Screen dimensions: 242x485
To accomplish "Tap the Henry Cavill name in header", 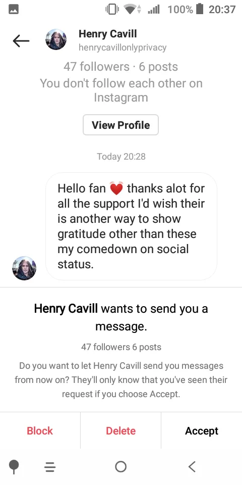I will pos(108,34).
